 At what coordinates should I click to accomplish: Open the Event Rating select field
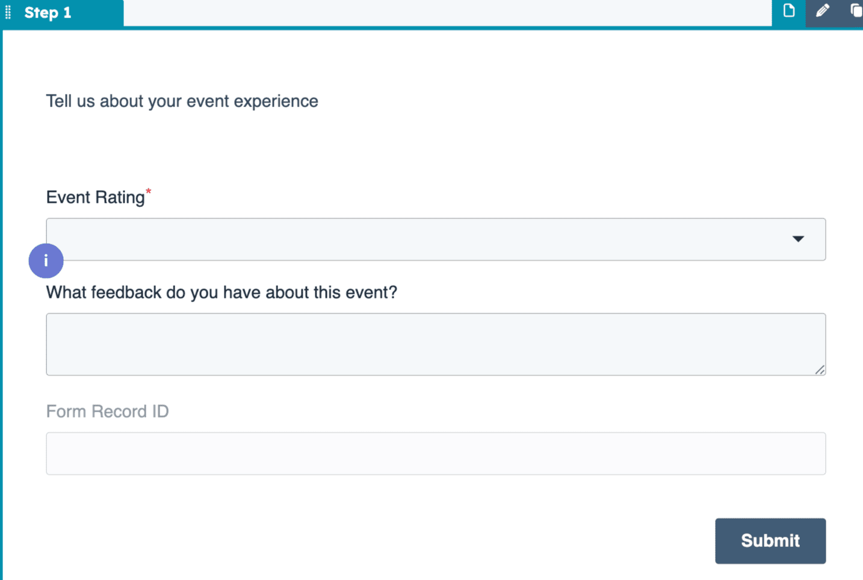pyautogui.click(x=421, y=239)
